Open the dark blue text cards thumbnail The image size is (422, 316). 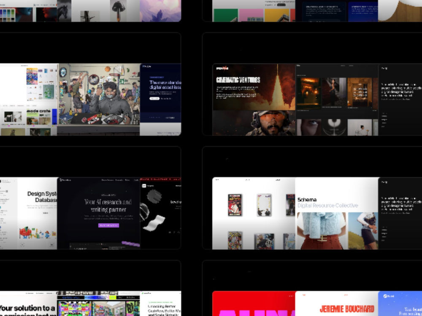(x=337, y=11)
